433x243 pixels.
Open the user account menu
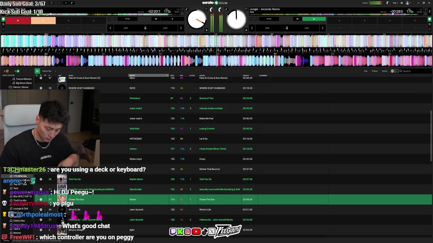click(408, 3)
